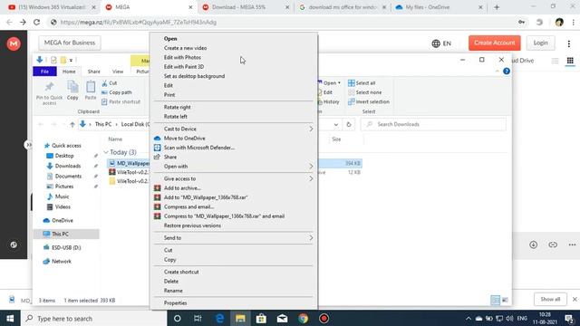Click Show all downloads button
The height and width of the screenshot is (326, 580).
[550, 300]
